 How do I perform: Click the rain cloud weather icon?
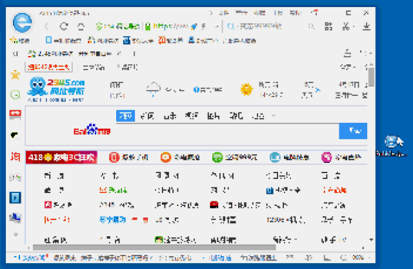tap(153, 89)
